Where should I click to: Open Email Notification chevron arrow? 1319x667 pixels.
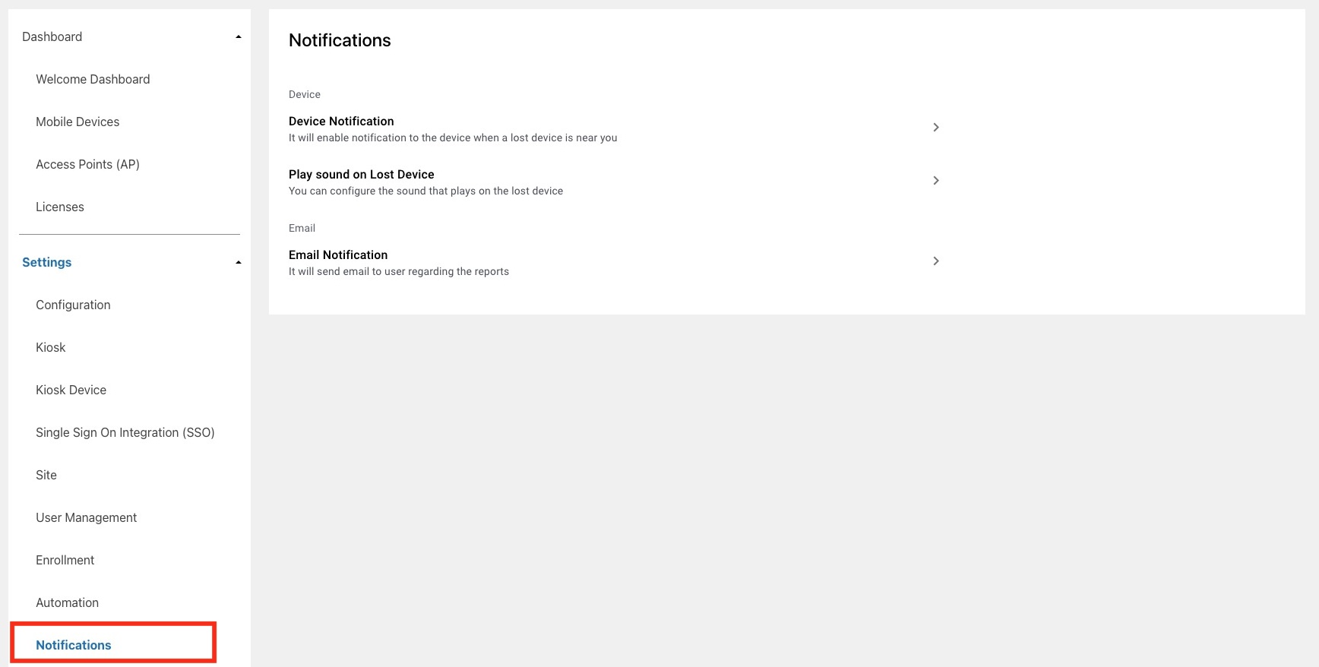click(x=935, y=261)
